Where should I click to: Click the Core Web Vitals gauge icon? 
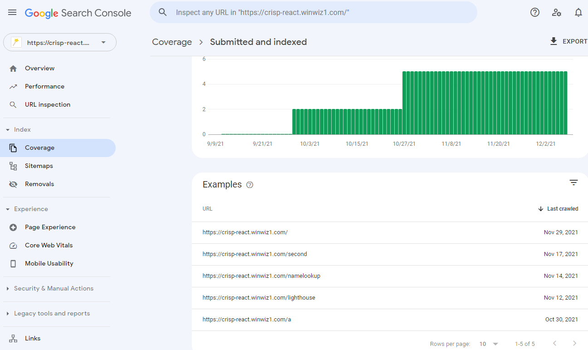point(13,246)
